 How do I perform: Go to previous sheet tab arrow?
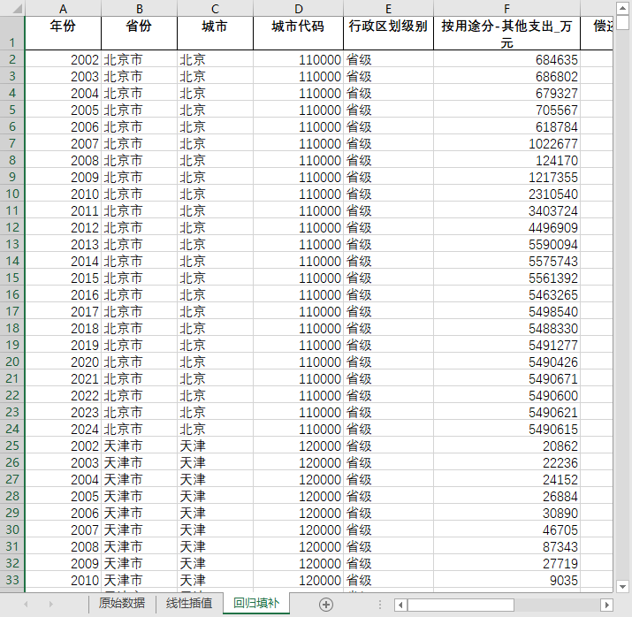click(26, 604)
